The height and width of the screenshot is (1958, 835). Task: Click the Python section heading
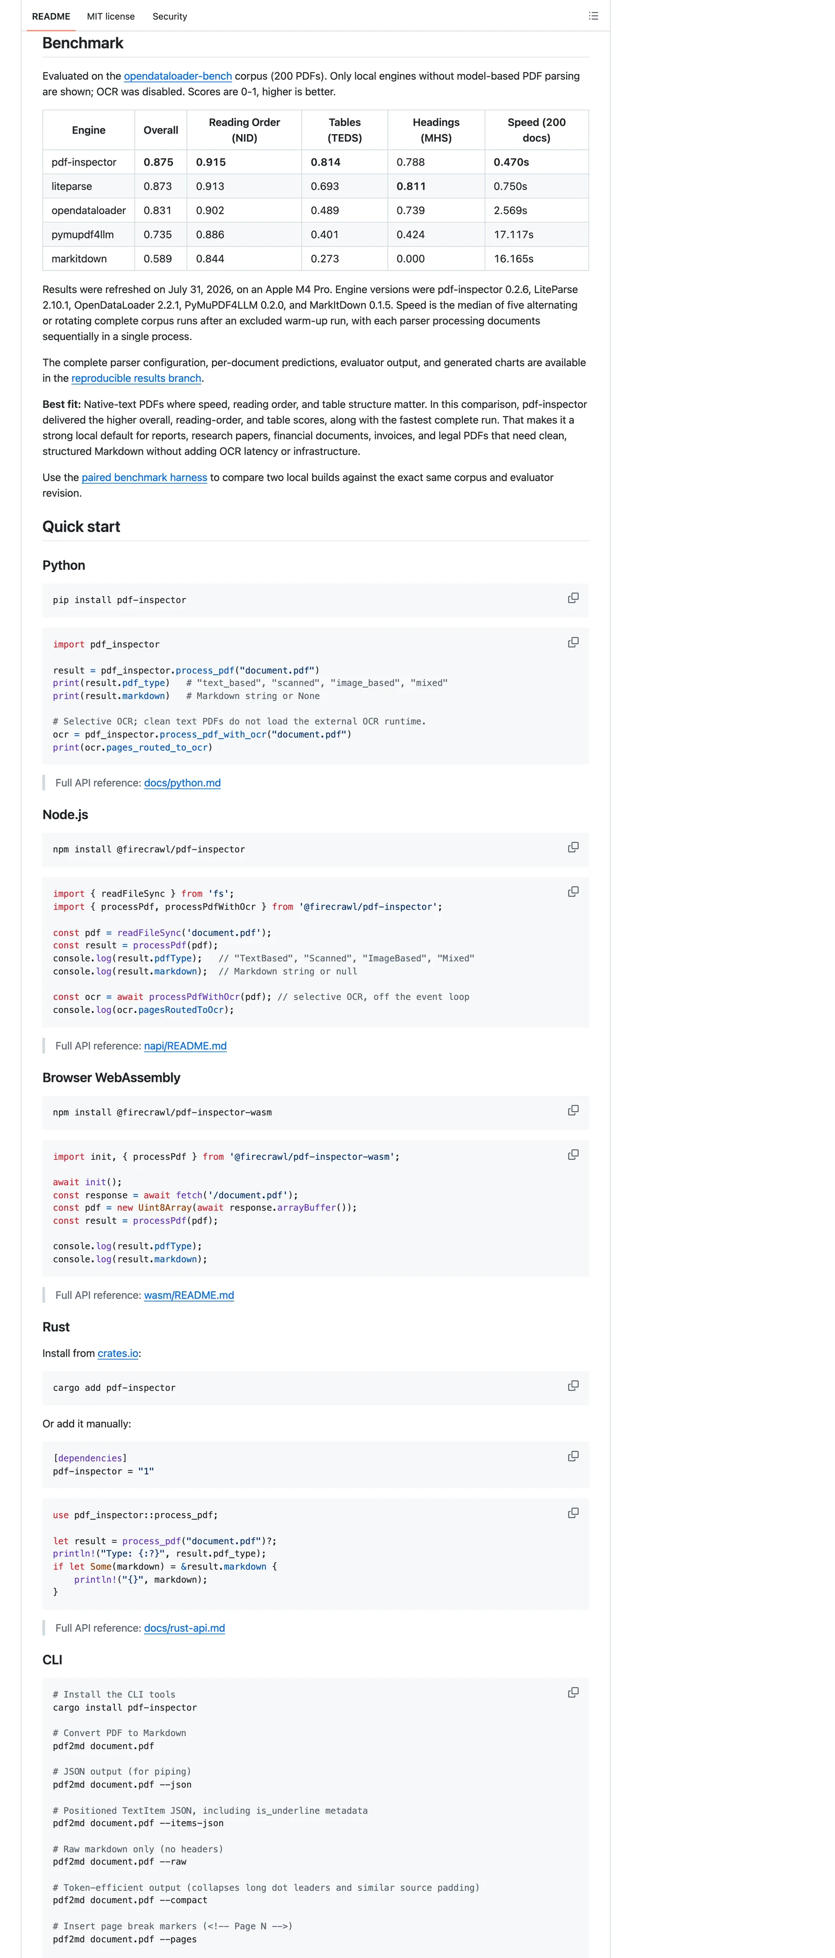[64, 565]
